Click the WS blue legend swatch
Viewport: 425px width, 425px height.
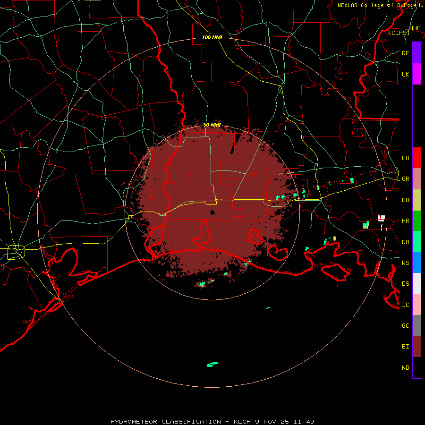[x=417, y=263]
